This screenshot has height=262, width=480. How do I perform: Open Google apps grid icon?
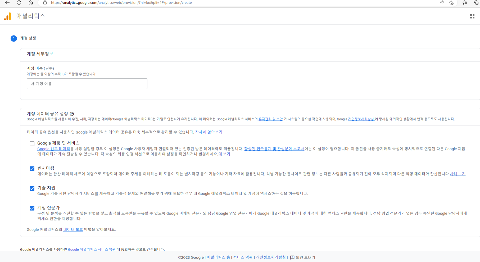[472, 16]
